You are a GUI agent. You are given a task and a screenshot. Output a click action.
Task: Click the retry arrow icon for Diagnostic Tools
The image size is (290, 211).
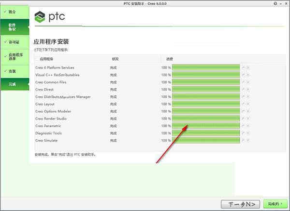coord(244,133)
